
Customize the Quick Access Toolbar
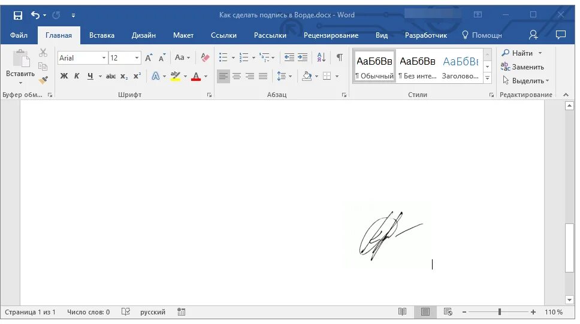click(x=73, y=15)
